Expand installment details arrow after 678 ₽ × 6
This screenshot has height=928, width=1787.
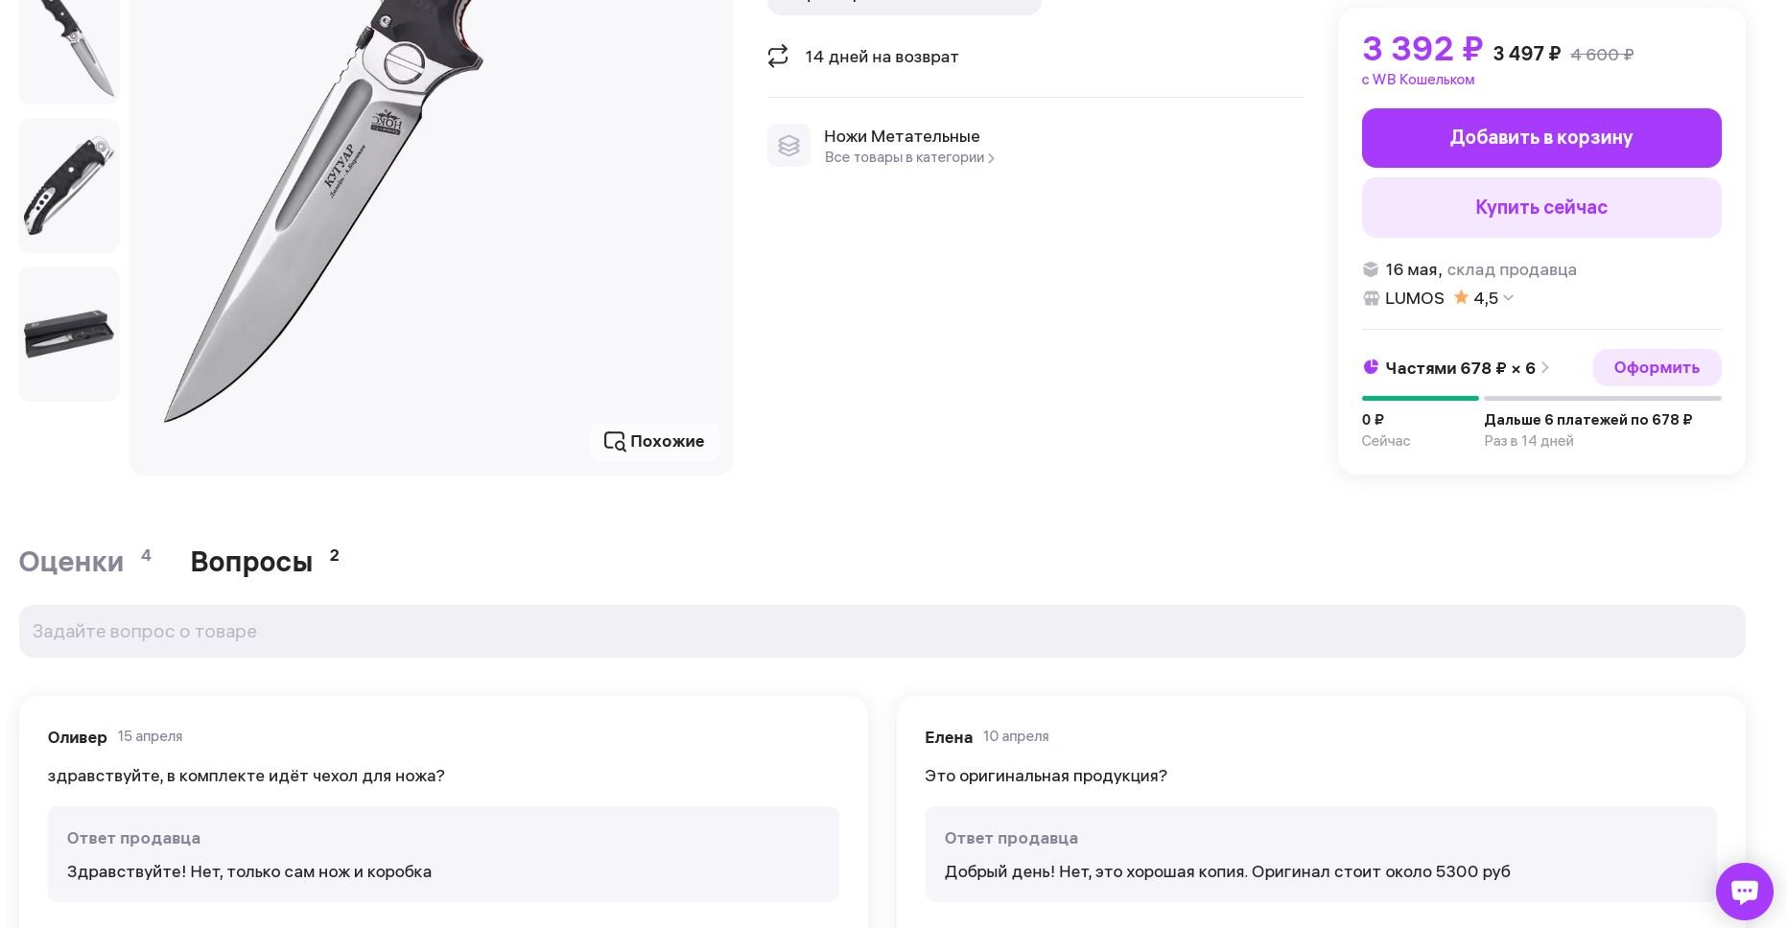click(x=1545, y=368)
